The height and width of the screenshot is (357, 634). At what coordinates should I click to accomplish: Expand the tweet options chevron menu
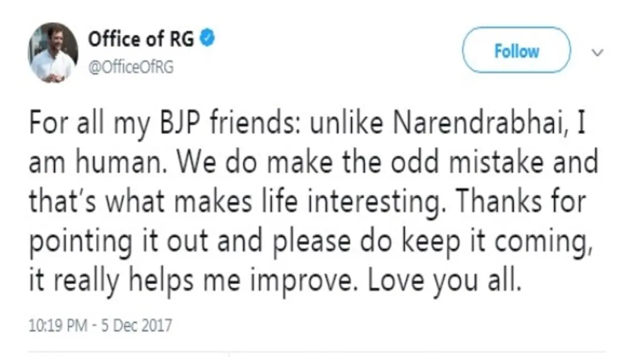598,53
